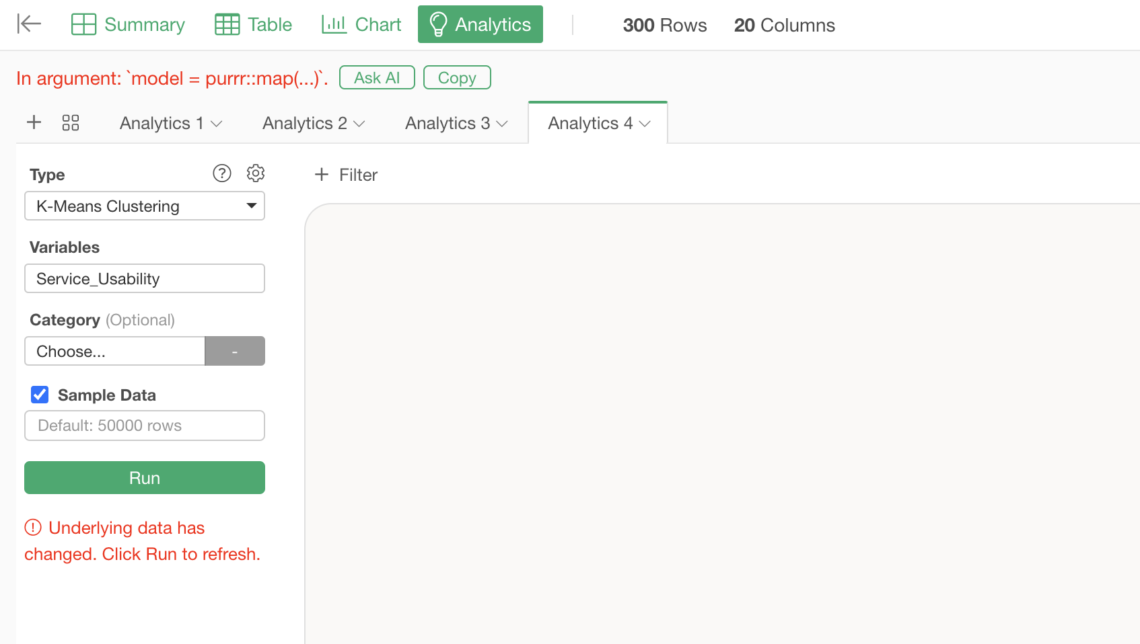The image size is (1140, 644).
Task: Open the analytics grid layout view icon
Action: pyautogui.click(x=71, y=122)
